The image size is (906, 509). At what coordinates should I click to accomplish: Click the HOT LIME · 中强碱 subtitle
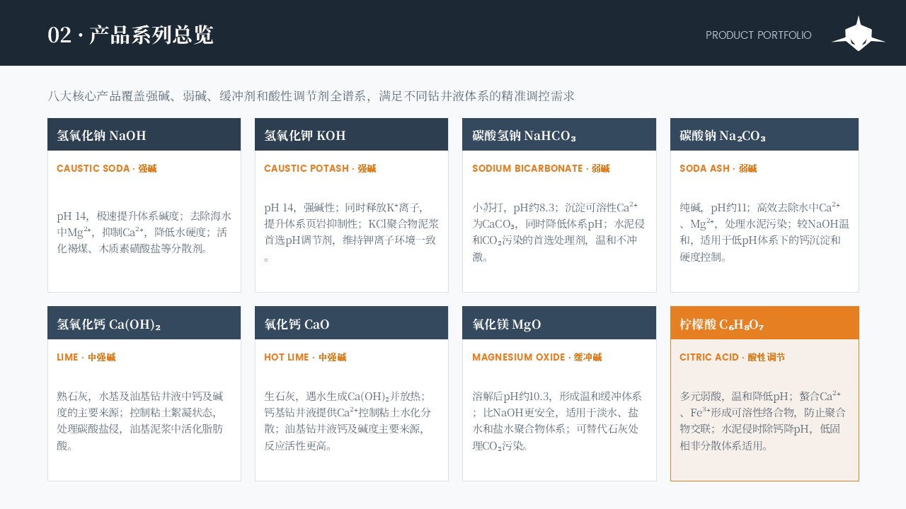305,357
